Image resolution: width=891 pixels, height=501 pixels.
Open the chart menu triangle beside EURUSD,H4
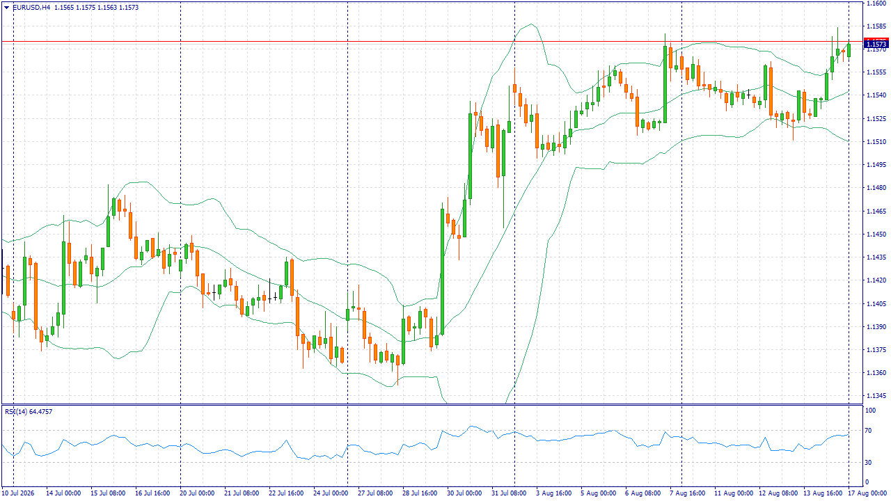6,8
